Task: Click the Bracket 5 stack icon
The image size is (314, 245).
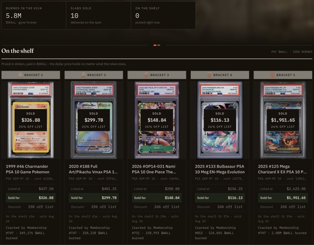Action: (x=272, y=75)
